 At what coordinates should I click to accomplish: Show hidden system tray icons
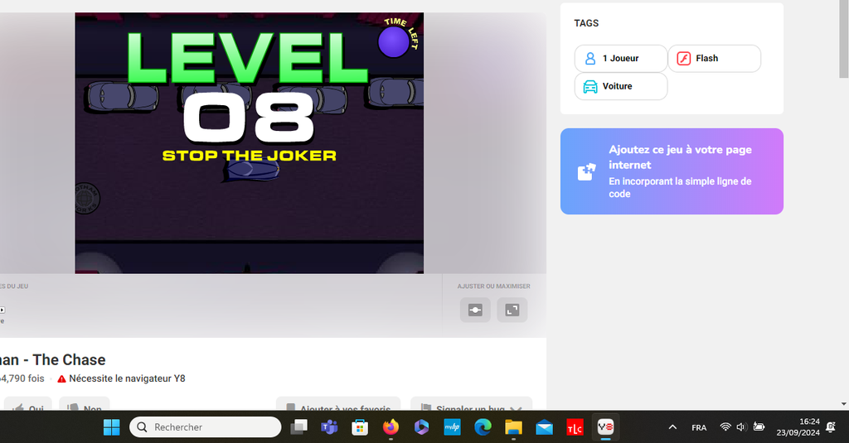[x=672, y=427]
